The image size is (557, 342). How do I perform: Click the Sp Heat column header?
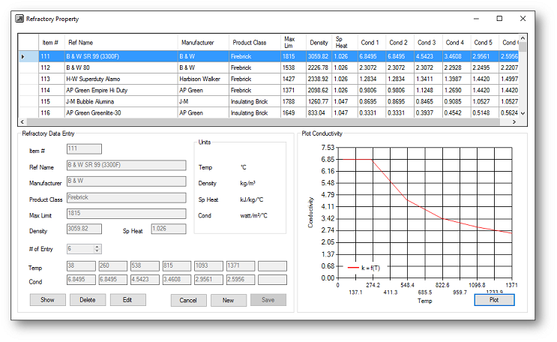coord(345,43)
